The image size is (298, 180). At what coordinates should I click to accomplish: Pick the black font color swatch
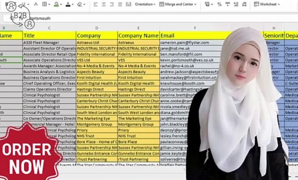[x=68, y=4]
